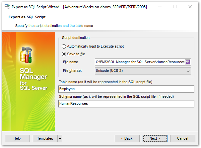Screen dimensions: 201x148
Task: Open Help for the wizard
Action: [17, 138]
